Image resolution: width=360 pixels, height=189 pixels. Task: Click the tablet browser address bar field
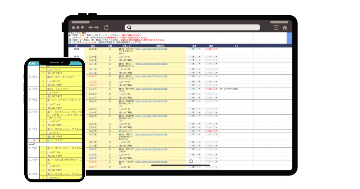pyautogui.click(x=192, y=28)
